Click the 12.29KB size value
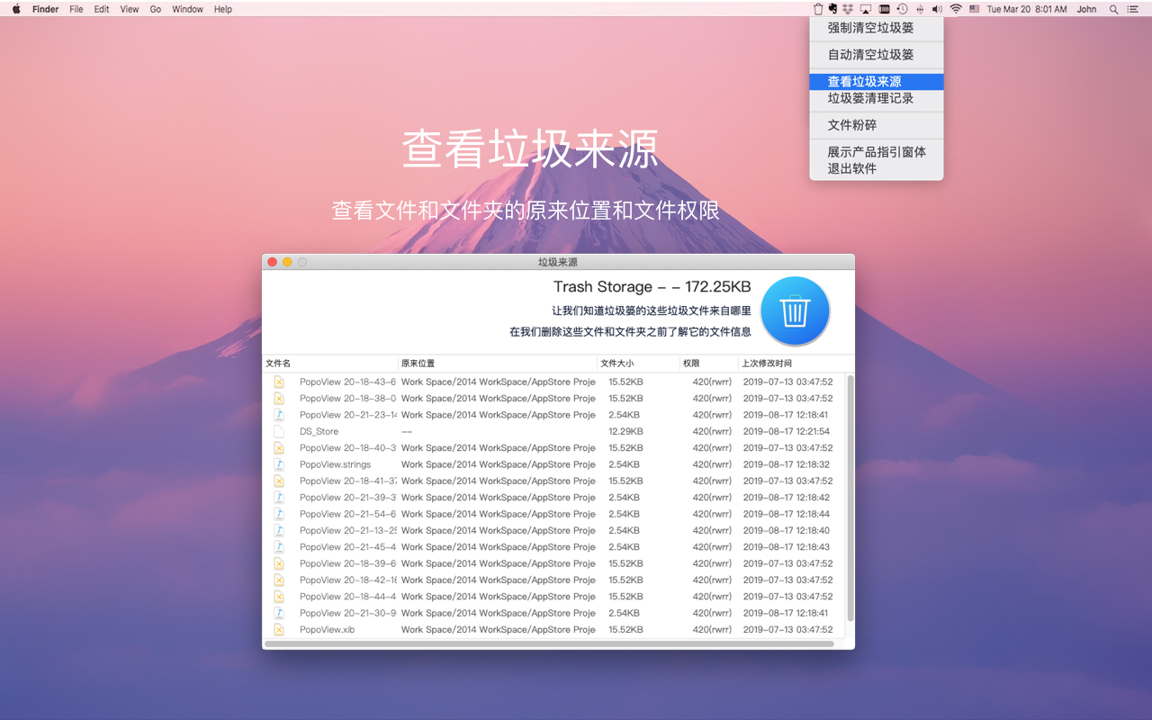The image size is (1152, 720). (x=625, y=431)
